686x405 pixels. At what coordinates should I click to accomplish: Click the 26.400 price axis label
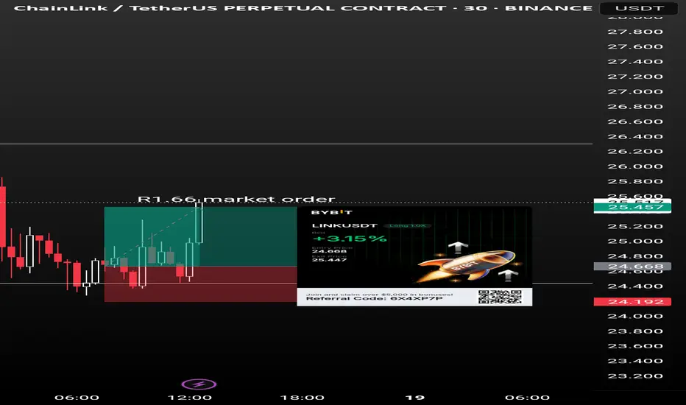[634, 137]
